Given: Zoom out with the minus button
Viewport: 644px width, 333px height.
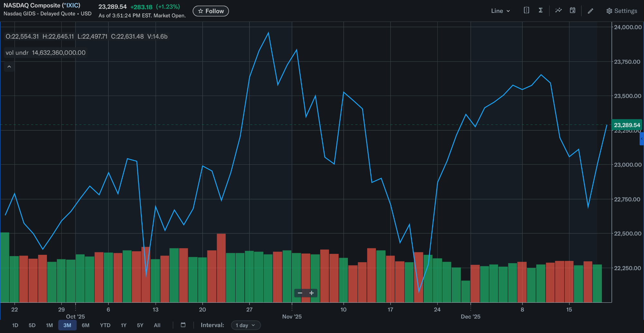Looking at the screenshot, I should tap(300, 293).
